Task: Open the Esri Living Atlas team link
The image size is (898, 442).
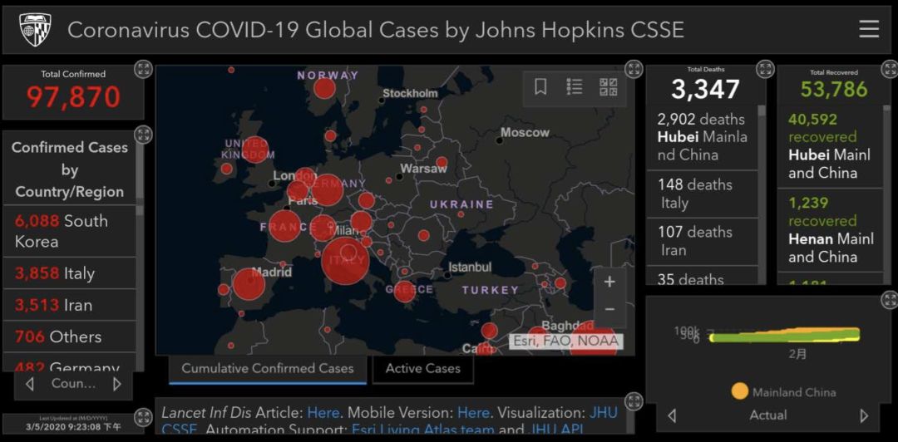Action: pyautogui.click(x=422, y=429)
